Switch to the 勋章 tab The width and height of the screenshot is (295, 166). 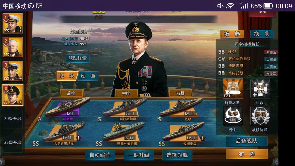[x=88, y=76]
